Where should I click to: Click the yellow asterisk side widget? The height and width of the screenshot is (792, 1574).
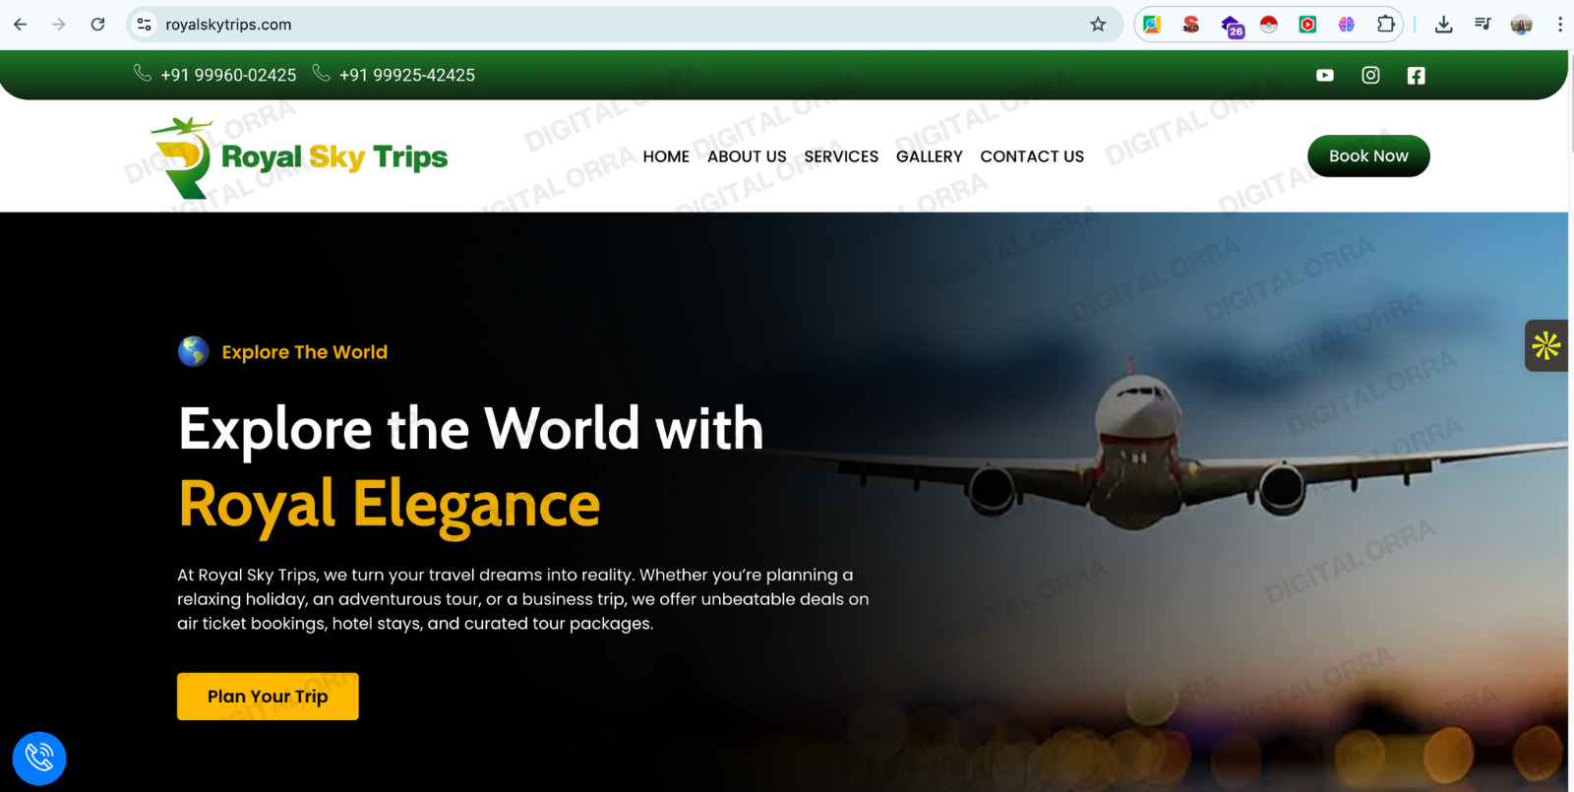click(x=1545, y=345)
